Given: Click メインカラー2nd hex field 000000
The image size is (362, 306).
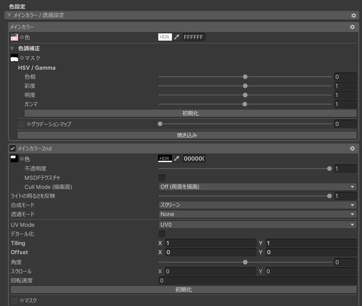Looking at the screenshot, I should (194, 159).
